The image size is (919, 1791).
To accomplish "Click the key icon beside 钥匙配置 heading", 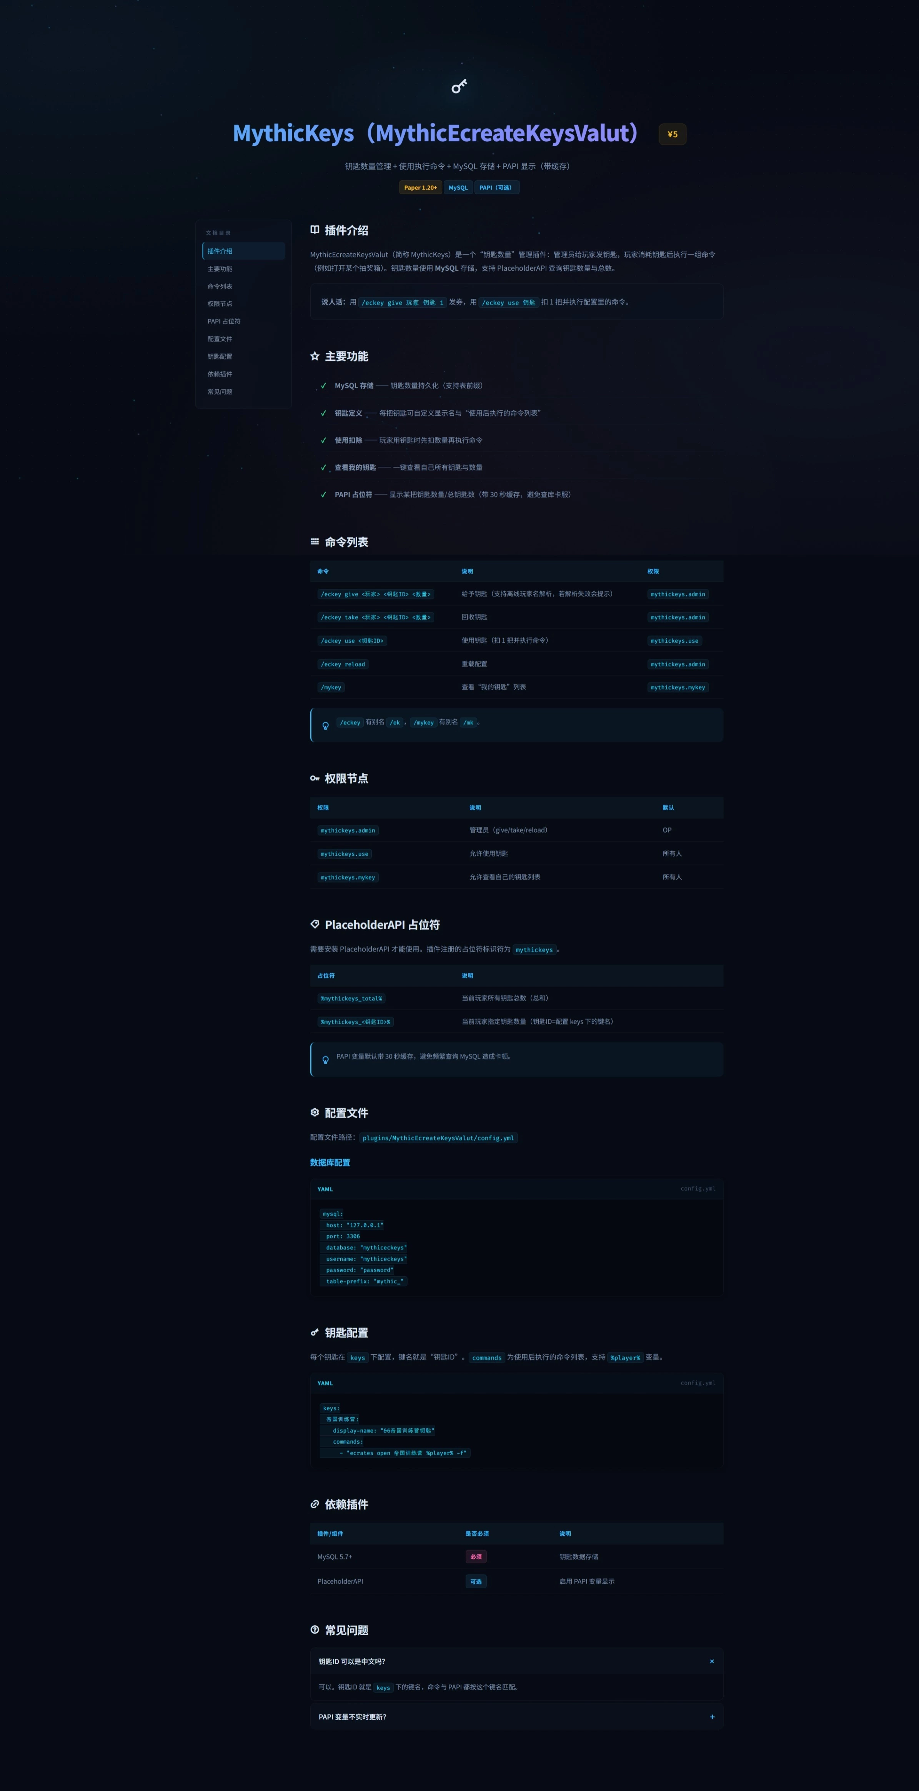I will (315, 1332).
